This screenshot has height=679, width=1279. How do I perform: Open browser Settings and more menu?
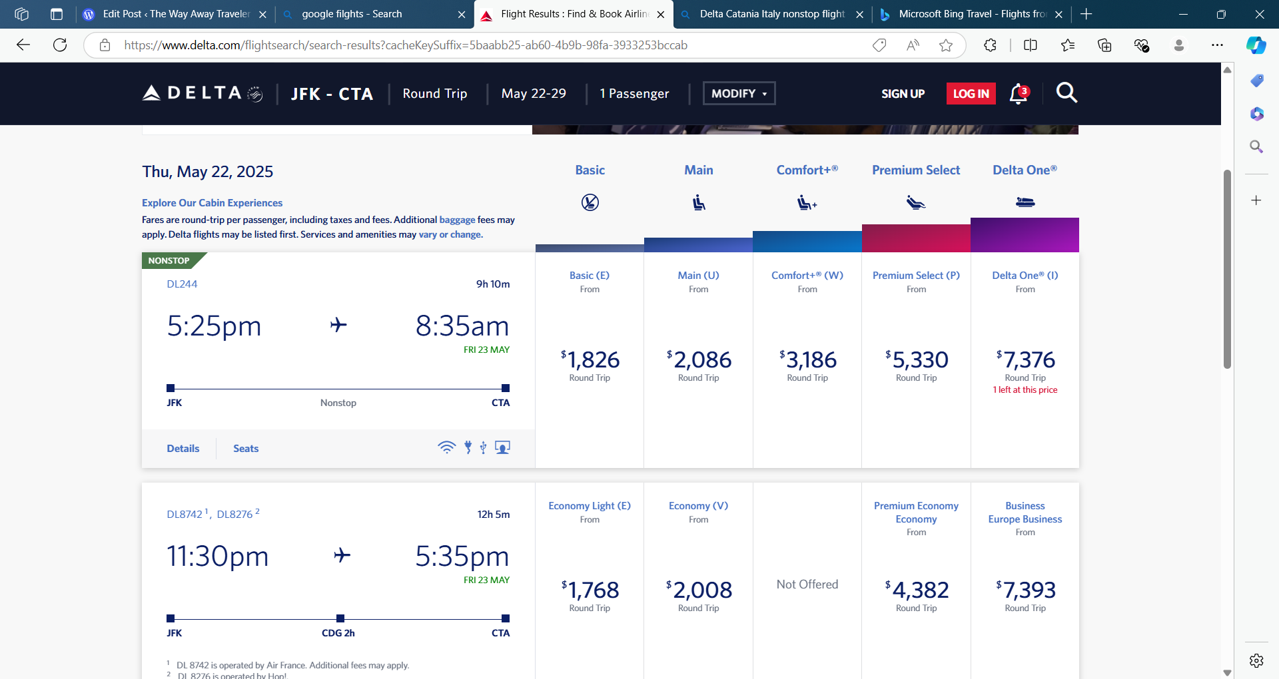(1217, 45)
